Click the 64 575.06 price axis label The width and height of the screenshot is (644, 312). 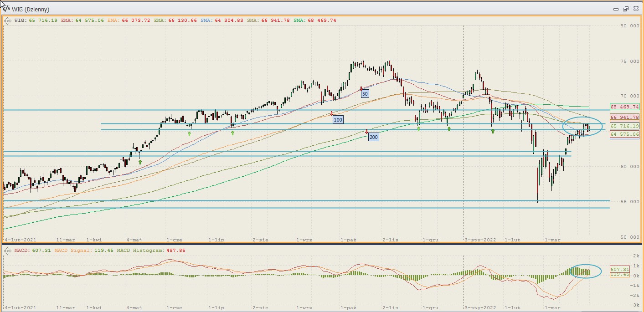click(x=625, y=134)
